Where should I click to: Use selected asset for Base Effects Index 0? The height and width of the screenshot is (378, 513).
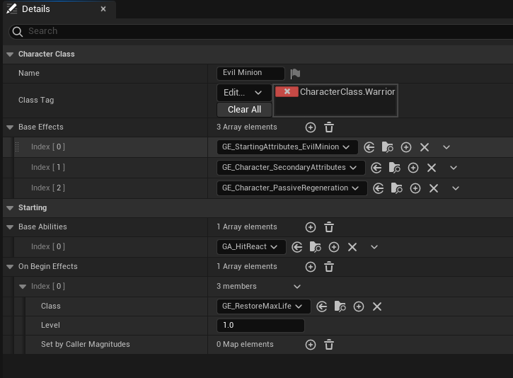coord(369,147)
